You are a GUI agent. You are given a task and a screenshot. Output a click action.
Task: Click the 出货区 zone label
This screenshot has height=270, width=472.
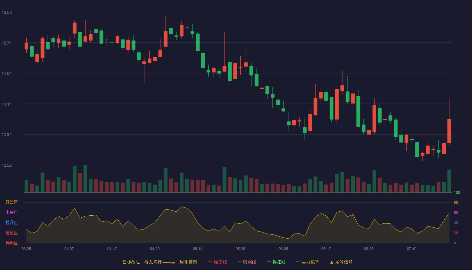[x=11, y=213]
